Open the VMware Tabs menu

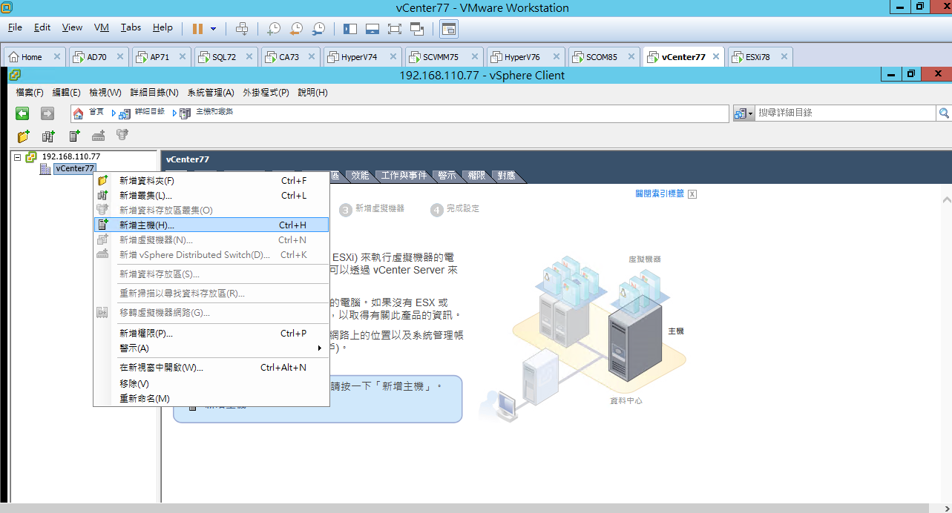coord(131,27)
